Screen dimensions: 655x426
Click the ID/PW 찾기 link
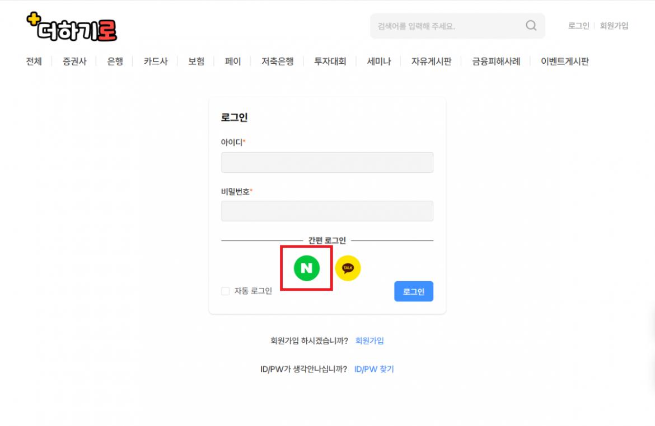(x=374, y=369)
